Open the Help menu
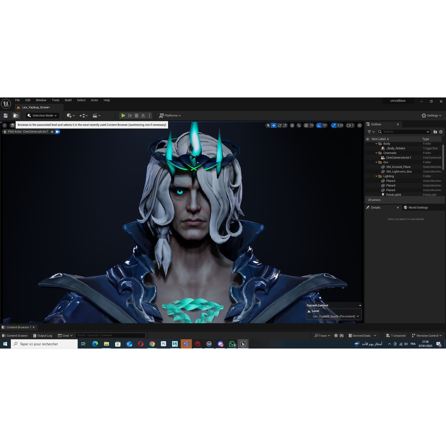Screen dimensions: 446x446 (107, 100)
